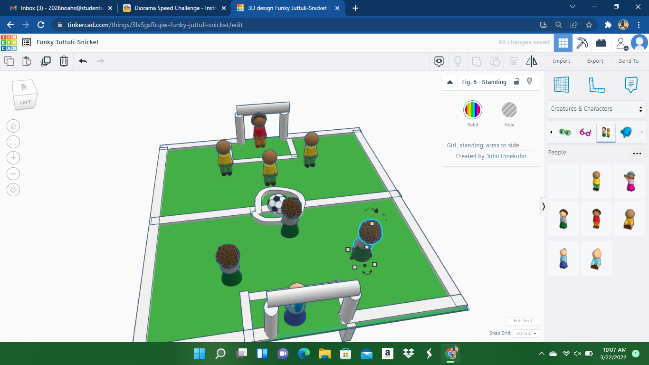Toggle the shape visibility lightbulb
This screenshot has width=649, height=365.
coord(529,82)
